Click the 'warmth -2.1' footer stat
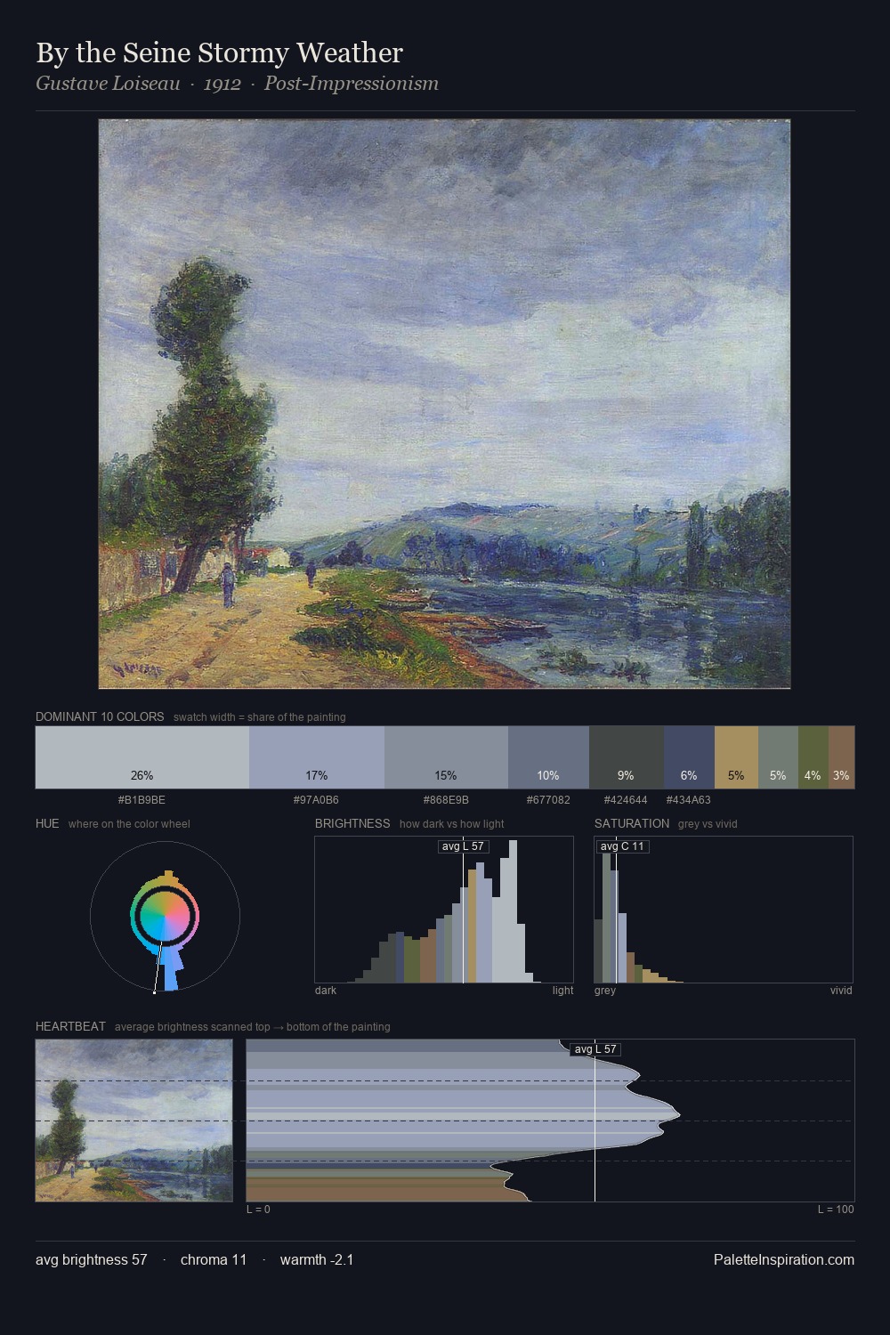 [x=317, y=1259]
